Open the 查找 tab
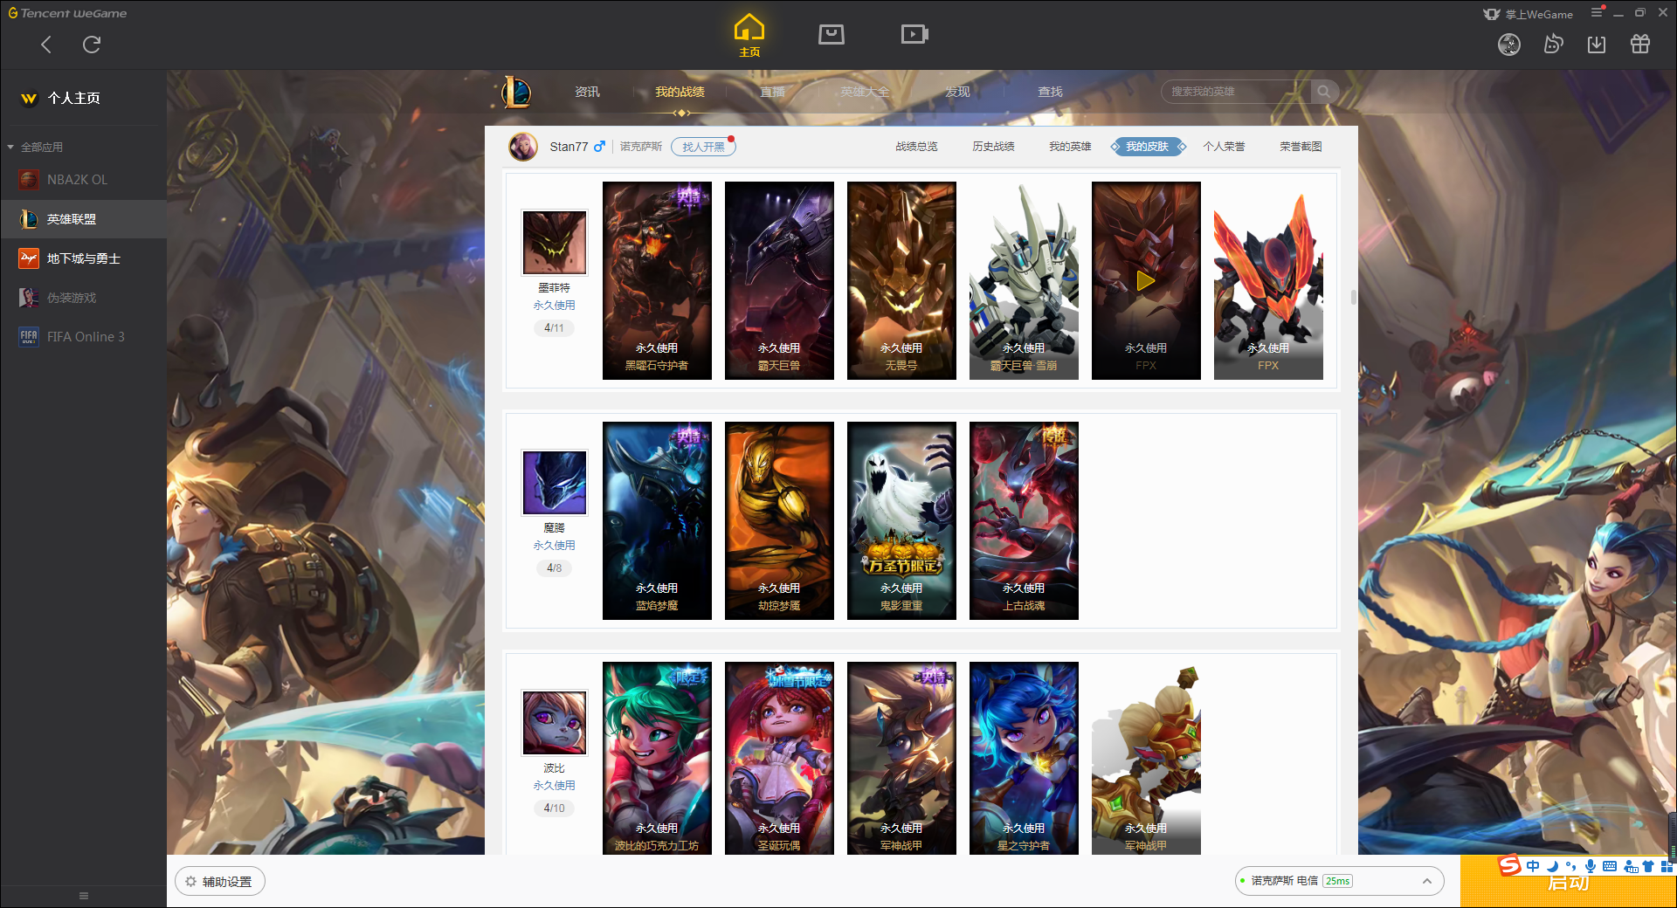 (1050, 92)
